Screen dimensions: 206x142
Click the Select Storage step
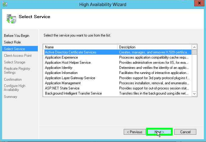[15, 62]
